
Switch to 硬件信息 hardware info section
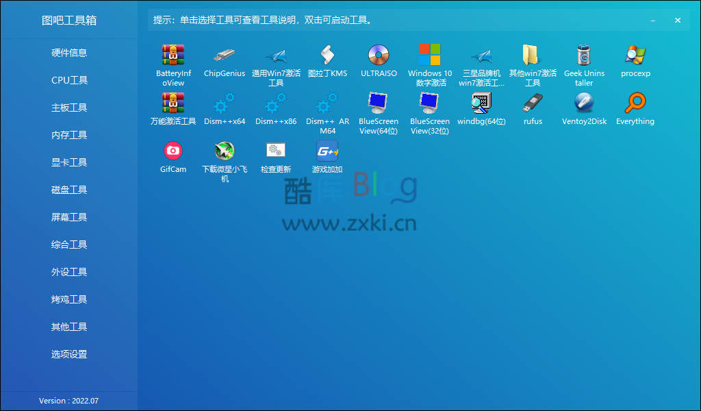68,53
